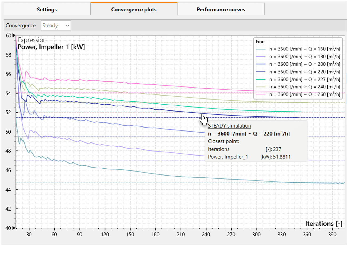This screenshot has width=348, height=254.
Task: Click the Iterations [-] x-axis title
Action: [x=324, y=224]
